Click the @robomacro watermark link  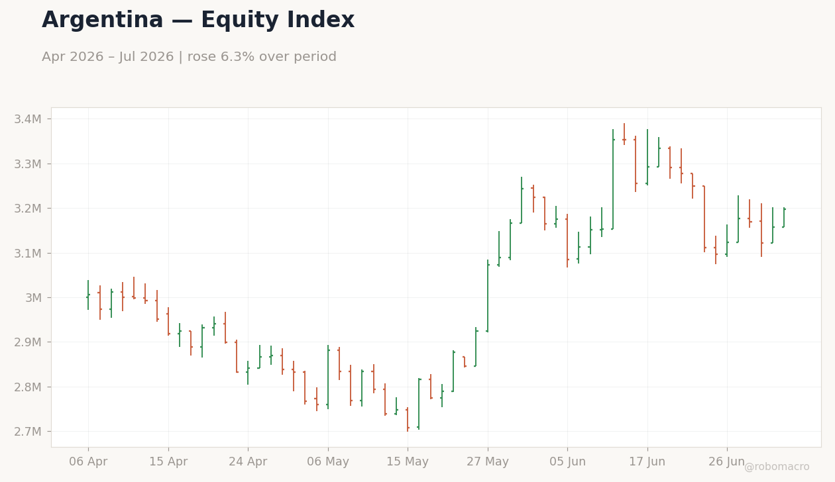tap(777, 467)
